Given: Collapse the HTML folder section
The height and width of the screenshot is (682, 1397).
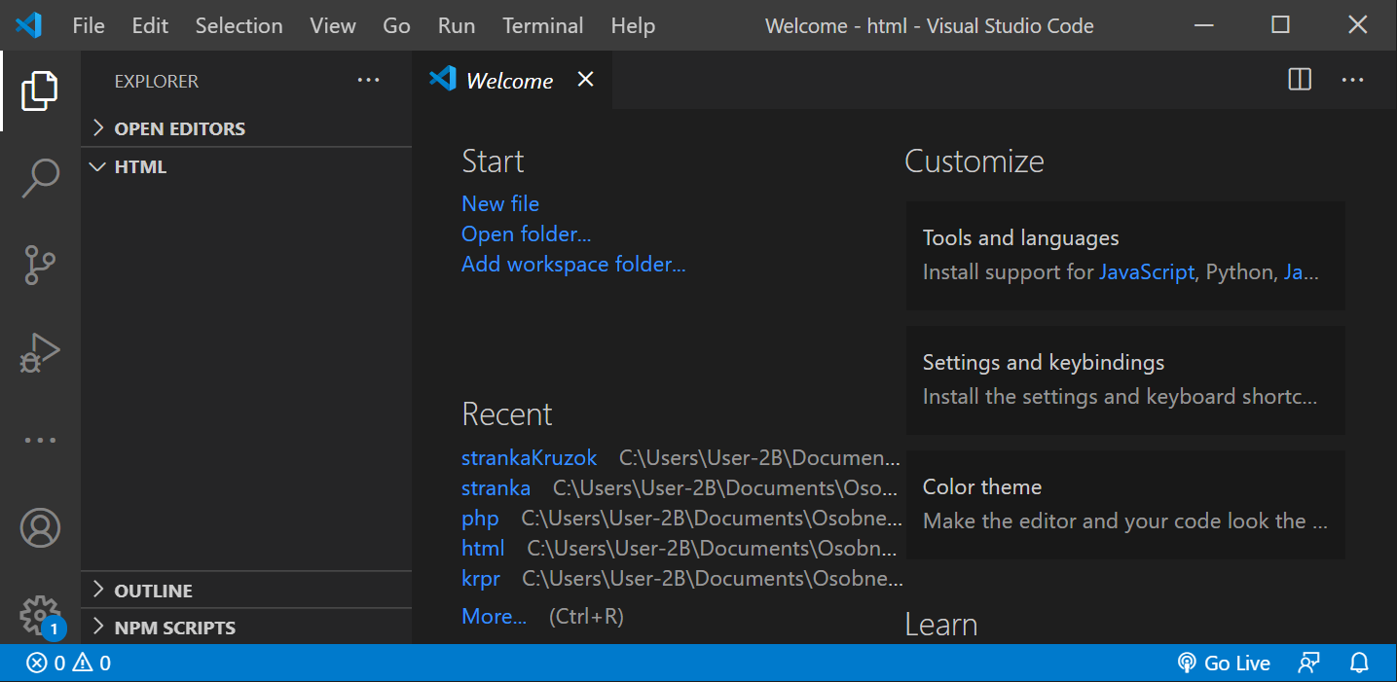Looking at the screenshot, I should (246, 166).
